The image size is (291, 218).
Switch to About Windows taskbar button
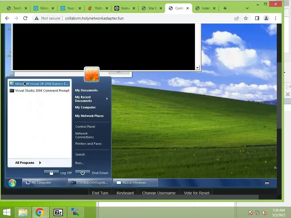(136, 183)
